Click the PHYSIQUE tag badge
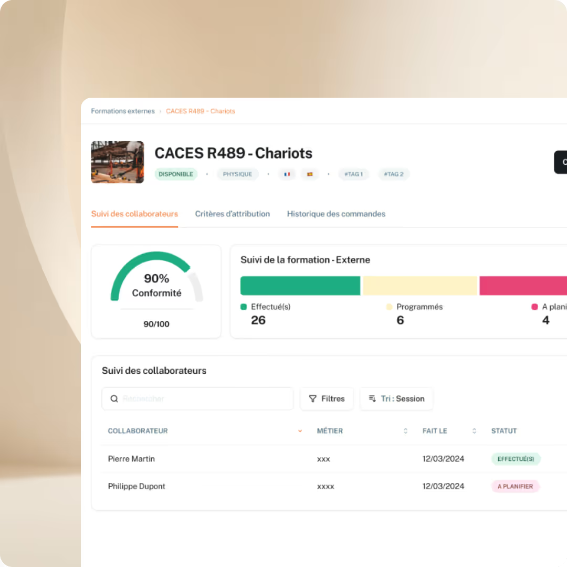This screenshot has width=567, height=567. (x=237, y=174)
